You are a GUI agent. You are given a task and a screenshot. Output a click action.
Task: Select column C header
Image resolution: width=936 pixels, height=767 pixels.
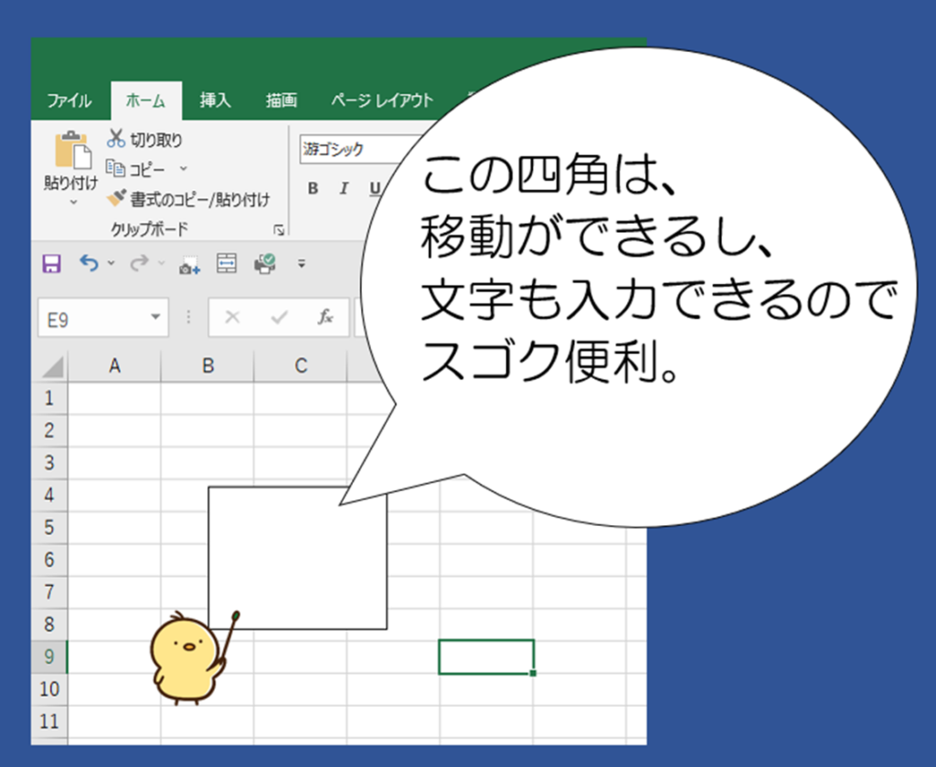pyautogui.click(x=301, y=365)
